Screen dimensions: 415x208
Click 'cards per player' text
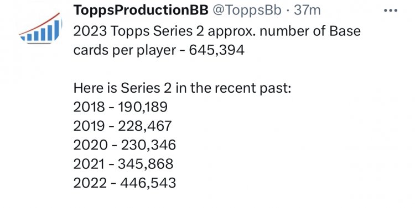pos(124,50)
